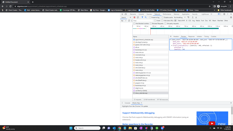Toggle match case Aa in search

122,21
